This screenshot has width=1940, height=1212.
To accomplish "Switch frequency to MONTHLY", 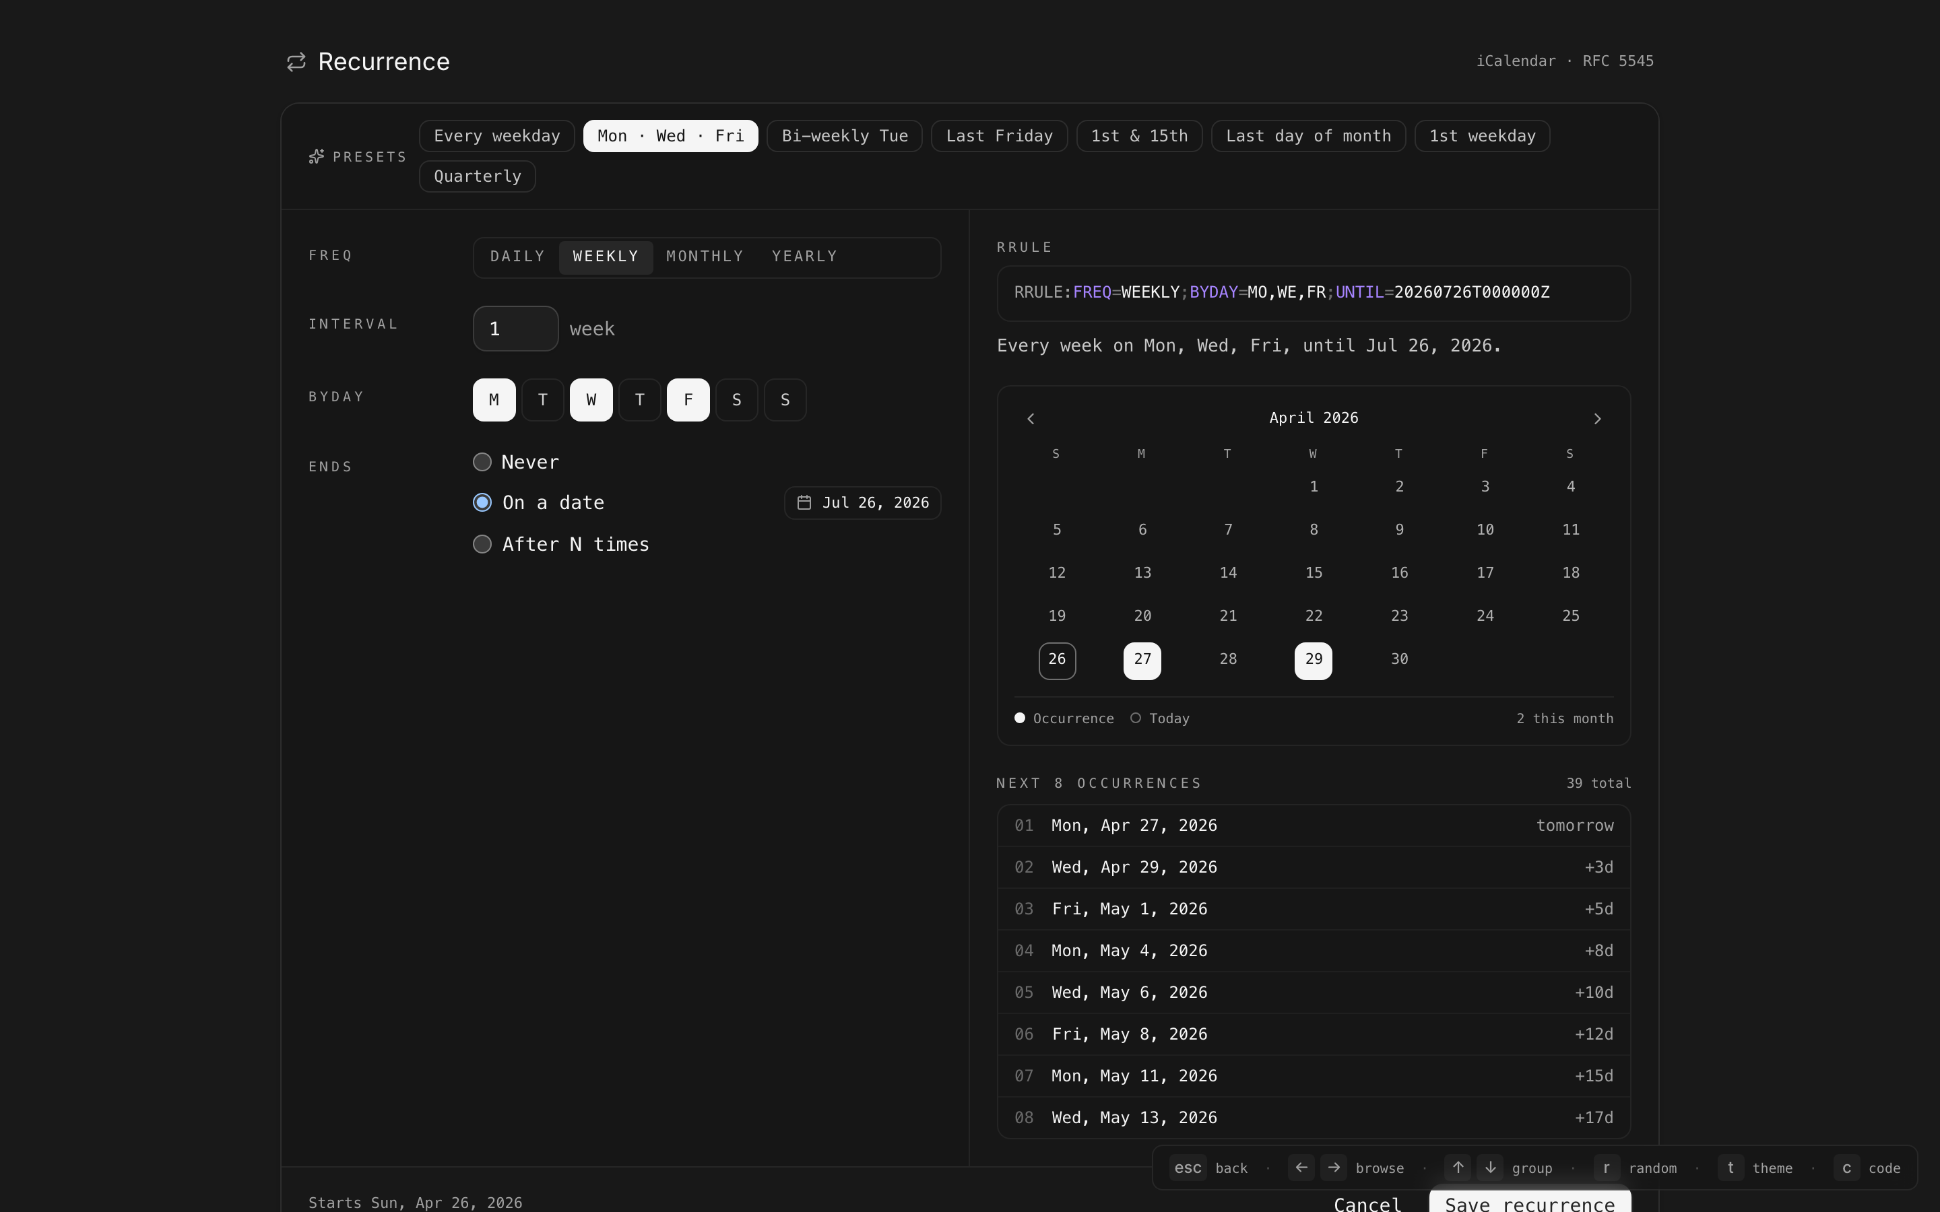I will tap(705, 257).
